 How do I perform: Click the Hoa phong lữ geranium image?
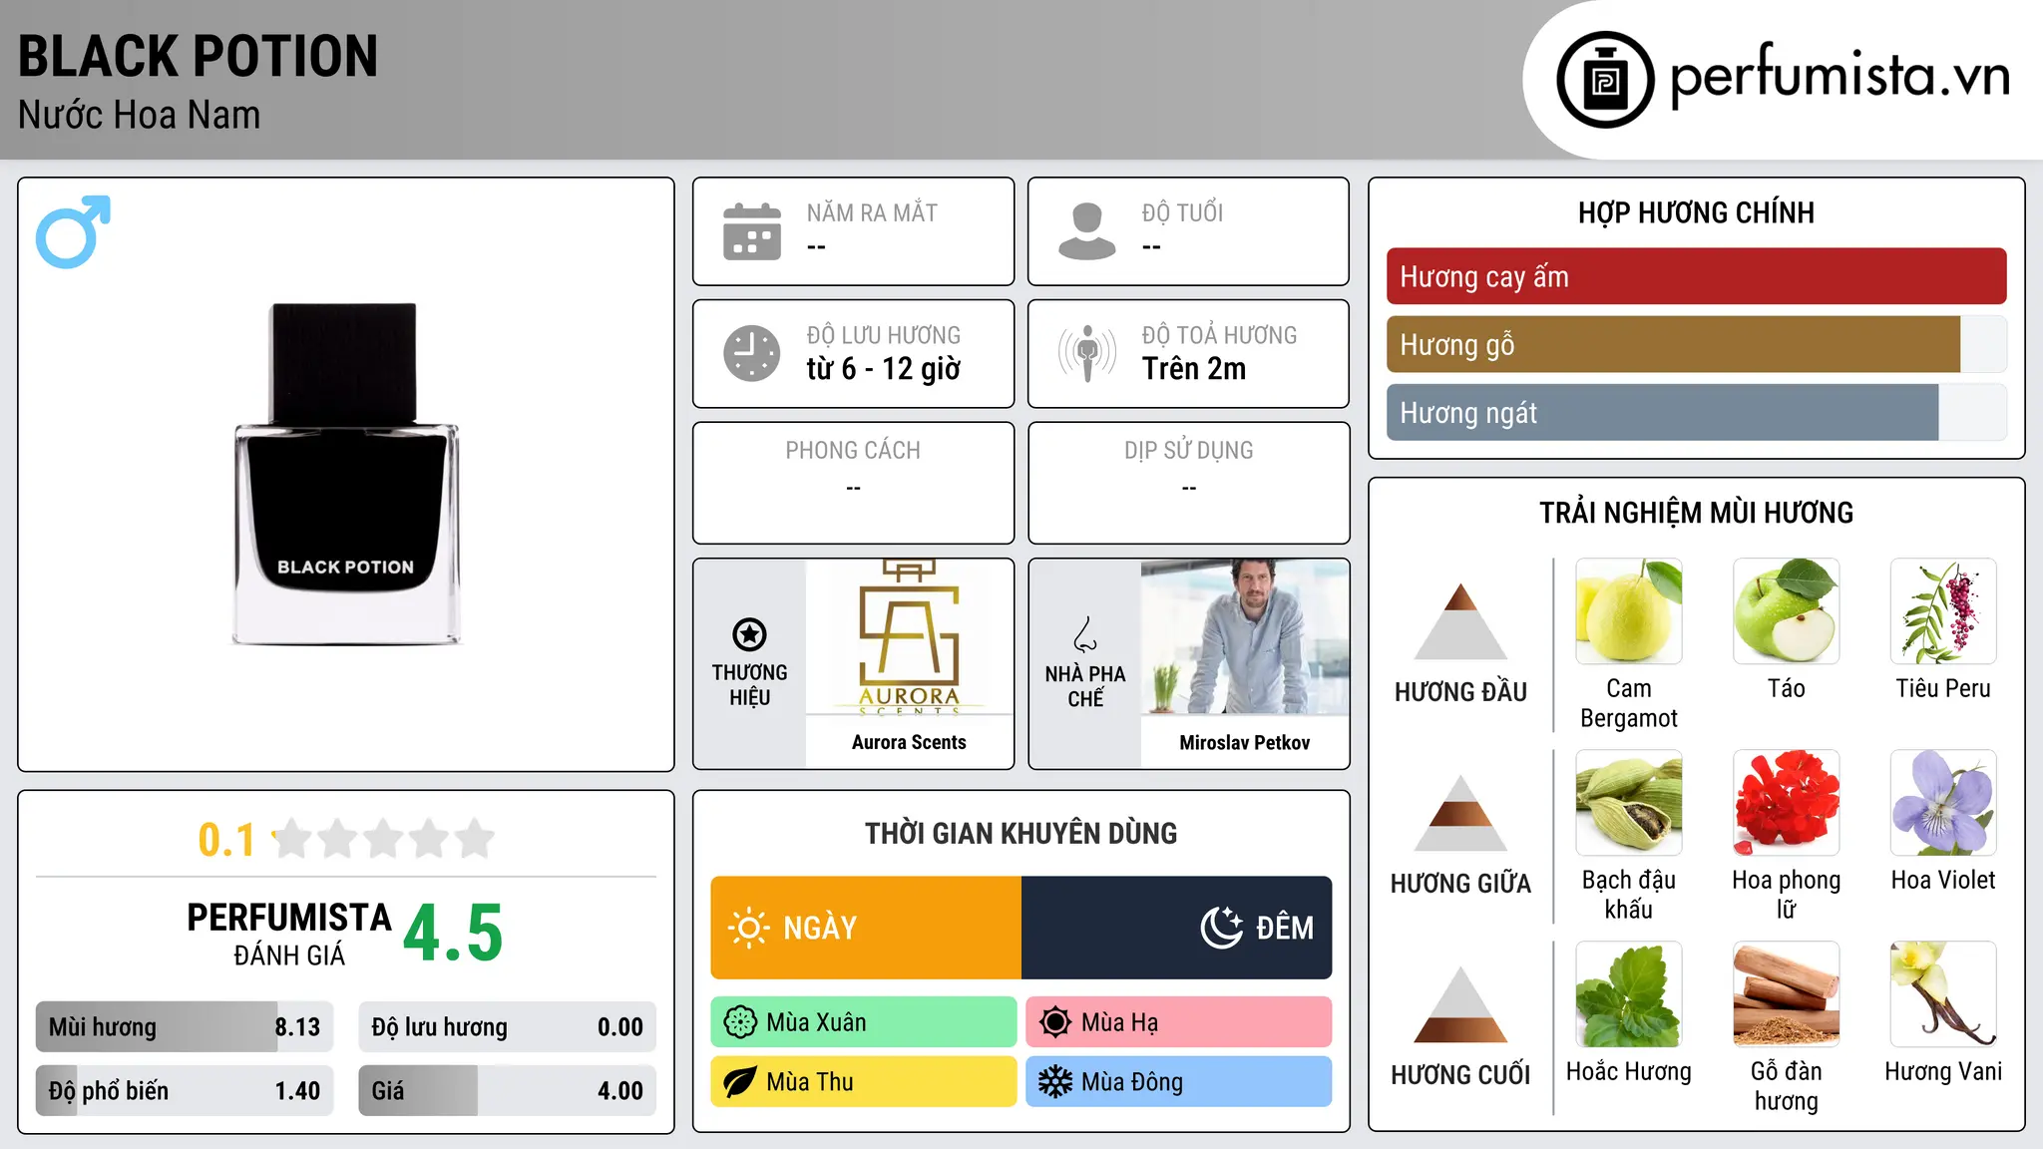tap(1787, 803)
